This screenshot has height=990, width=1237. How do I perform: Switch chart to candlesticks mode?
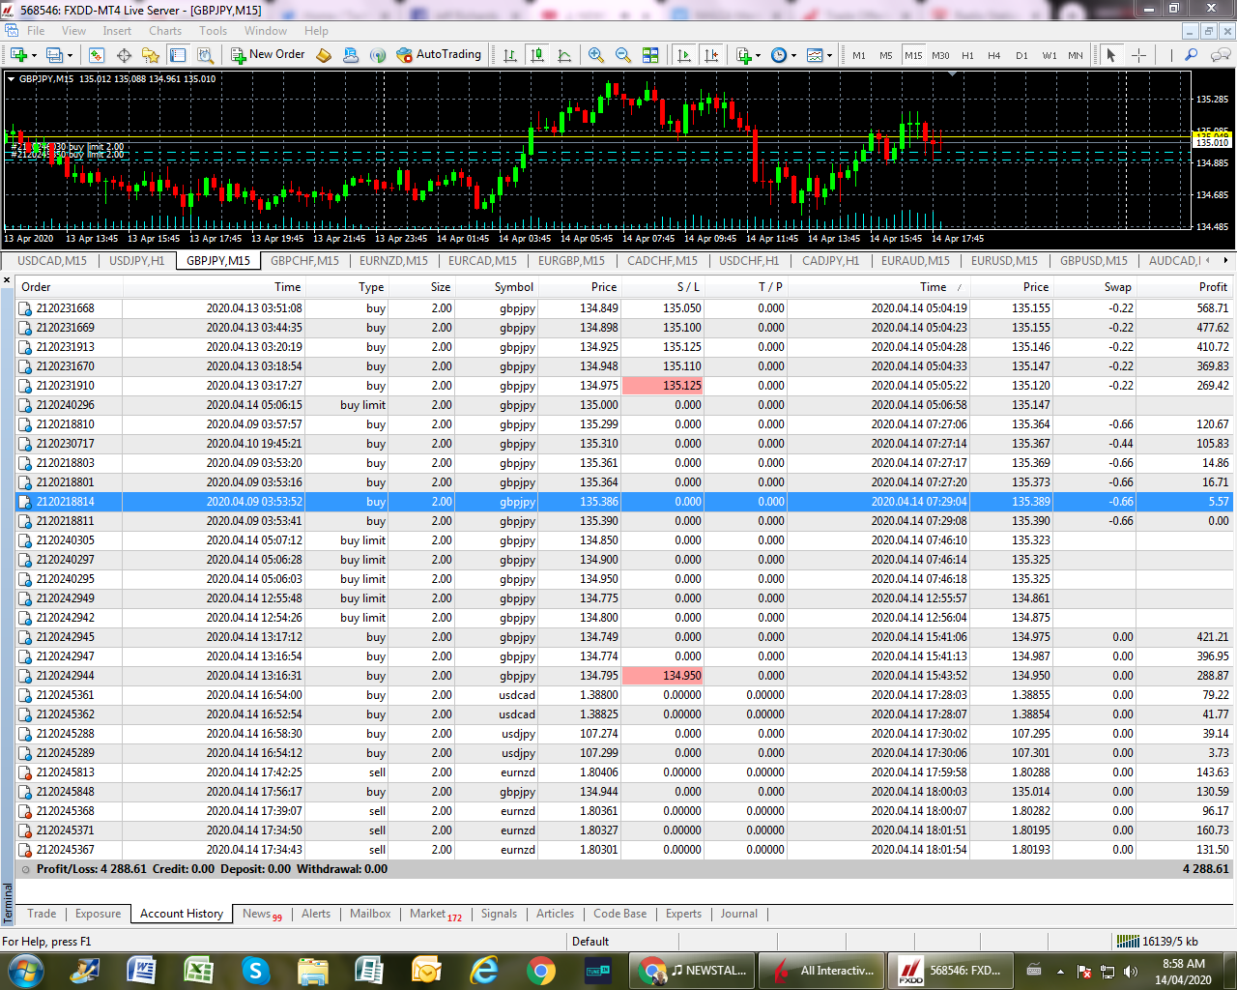click(x=537, y=55)
